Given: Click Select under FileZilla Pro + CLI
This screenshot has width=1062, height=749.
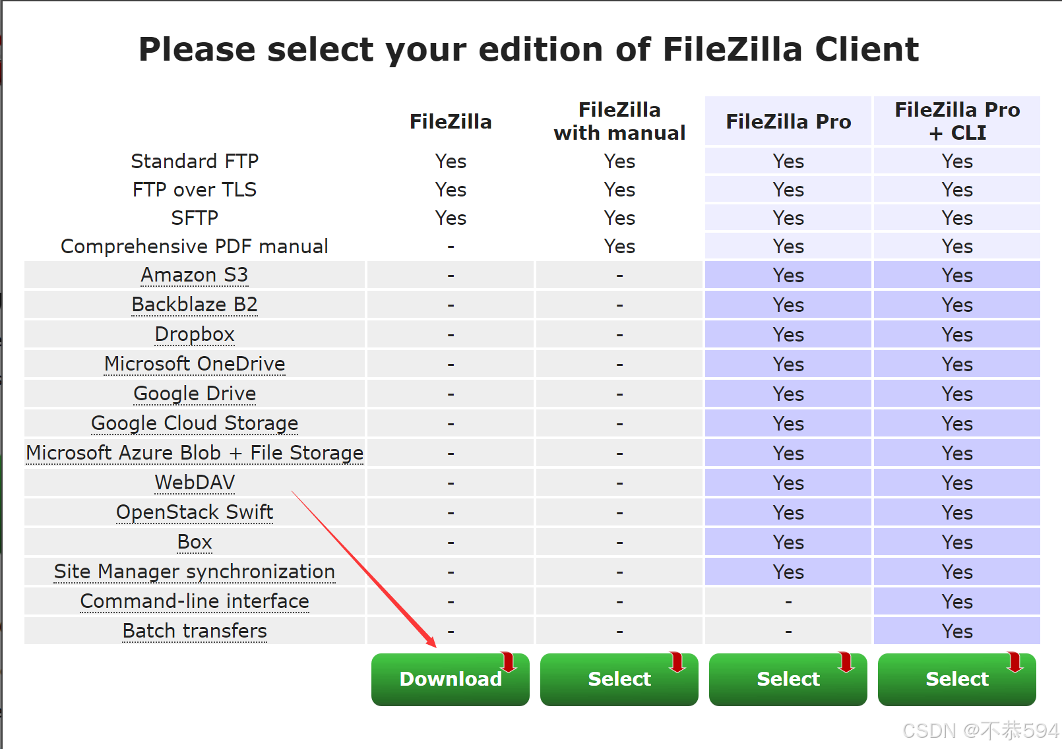Looking at the screenshot, I should pyautogui.click(x=956, y=679).
